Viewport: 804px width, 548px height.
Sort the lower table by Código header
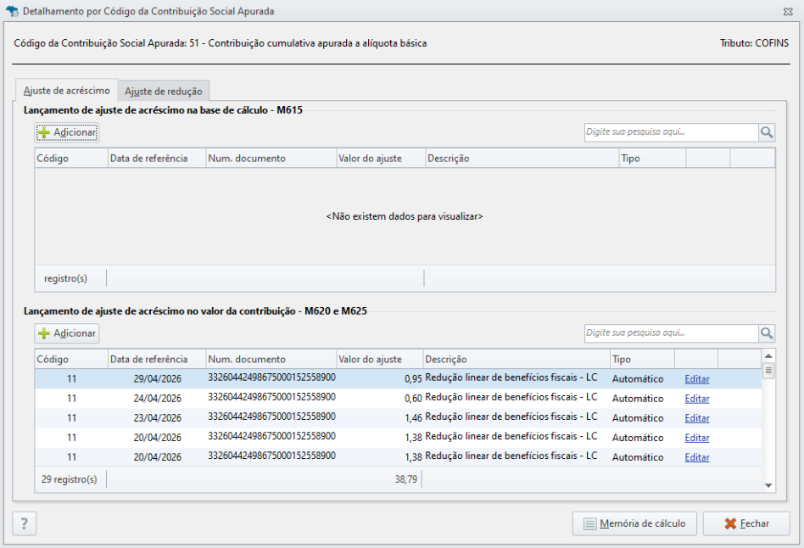71,359
